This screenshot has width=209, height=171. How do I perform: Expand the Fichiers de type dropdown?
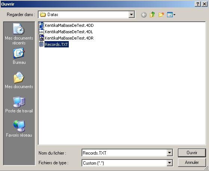pos(169,163)
